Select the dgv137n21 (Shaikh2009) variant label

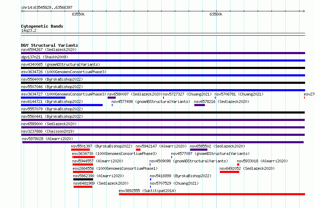coord(45,57)
